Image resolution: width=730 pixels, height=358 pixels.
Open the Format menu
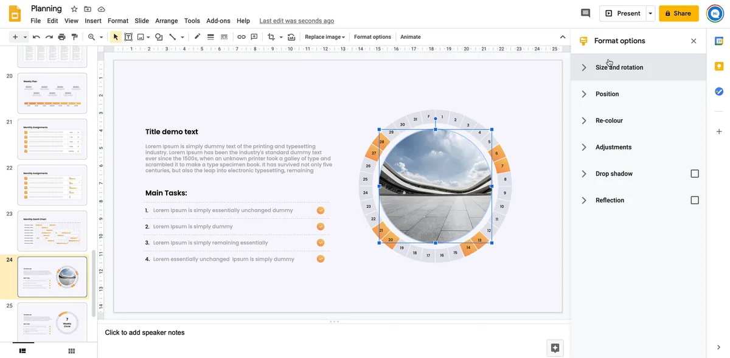(118, 21)
